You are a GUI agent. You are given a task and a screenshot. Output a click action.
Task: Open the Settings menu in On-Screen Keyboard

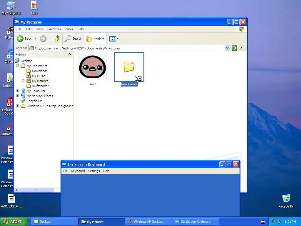94,171
